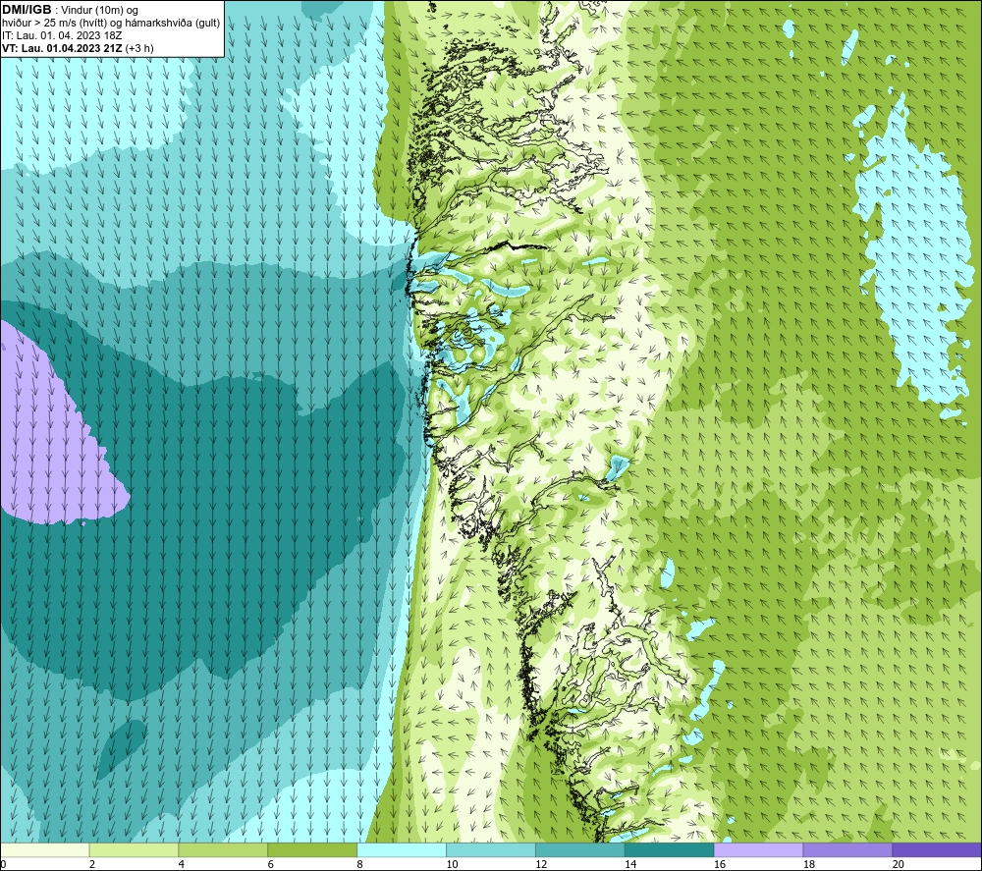Click the legend scale label "12"

click(x=541, y=864)
